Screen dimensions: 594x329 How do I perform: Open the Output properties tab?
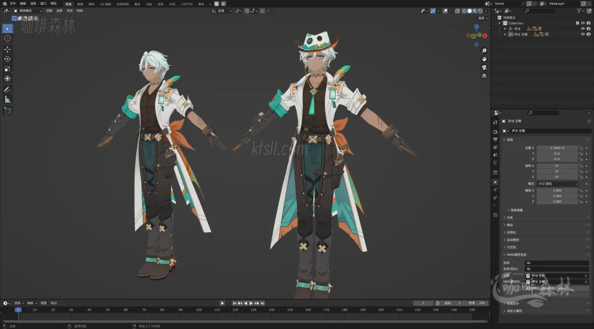[x=495, y=139]
